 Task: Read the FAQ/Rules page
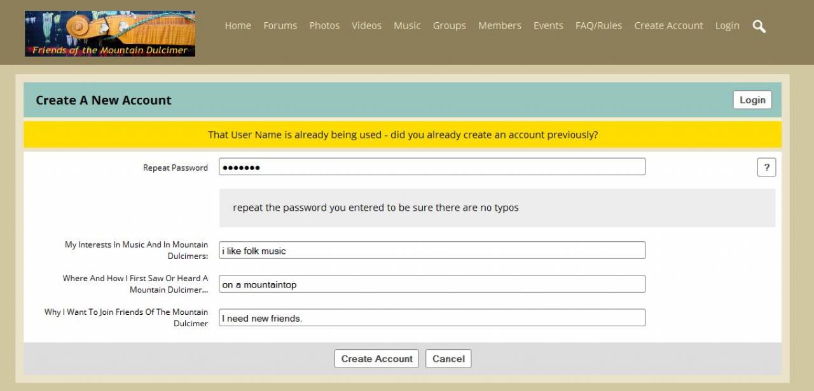point(598,26)
